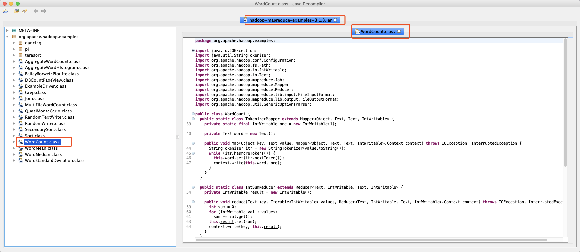The height and width of the screenshot is (252, 580).
Task: Expand the WordCount.class tree node
Action: click(x=14, y=142)
